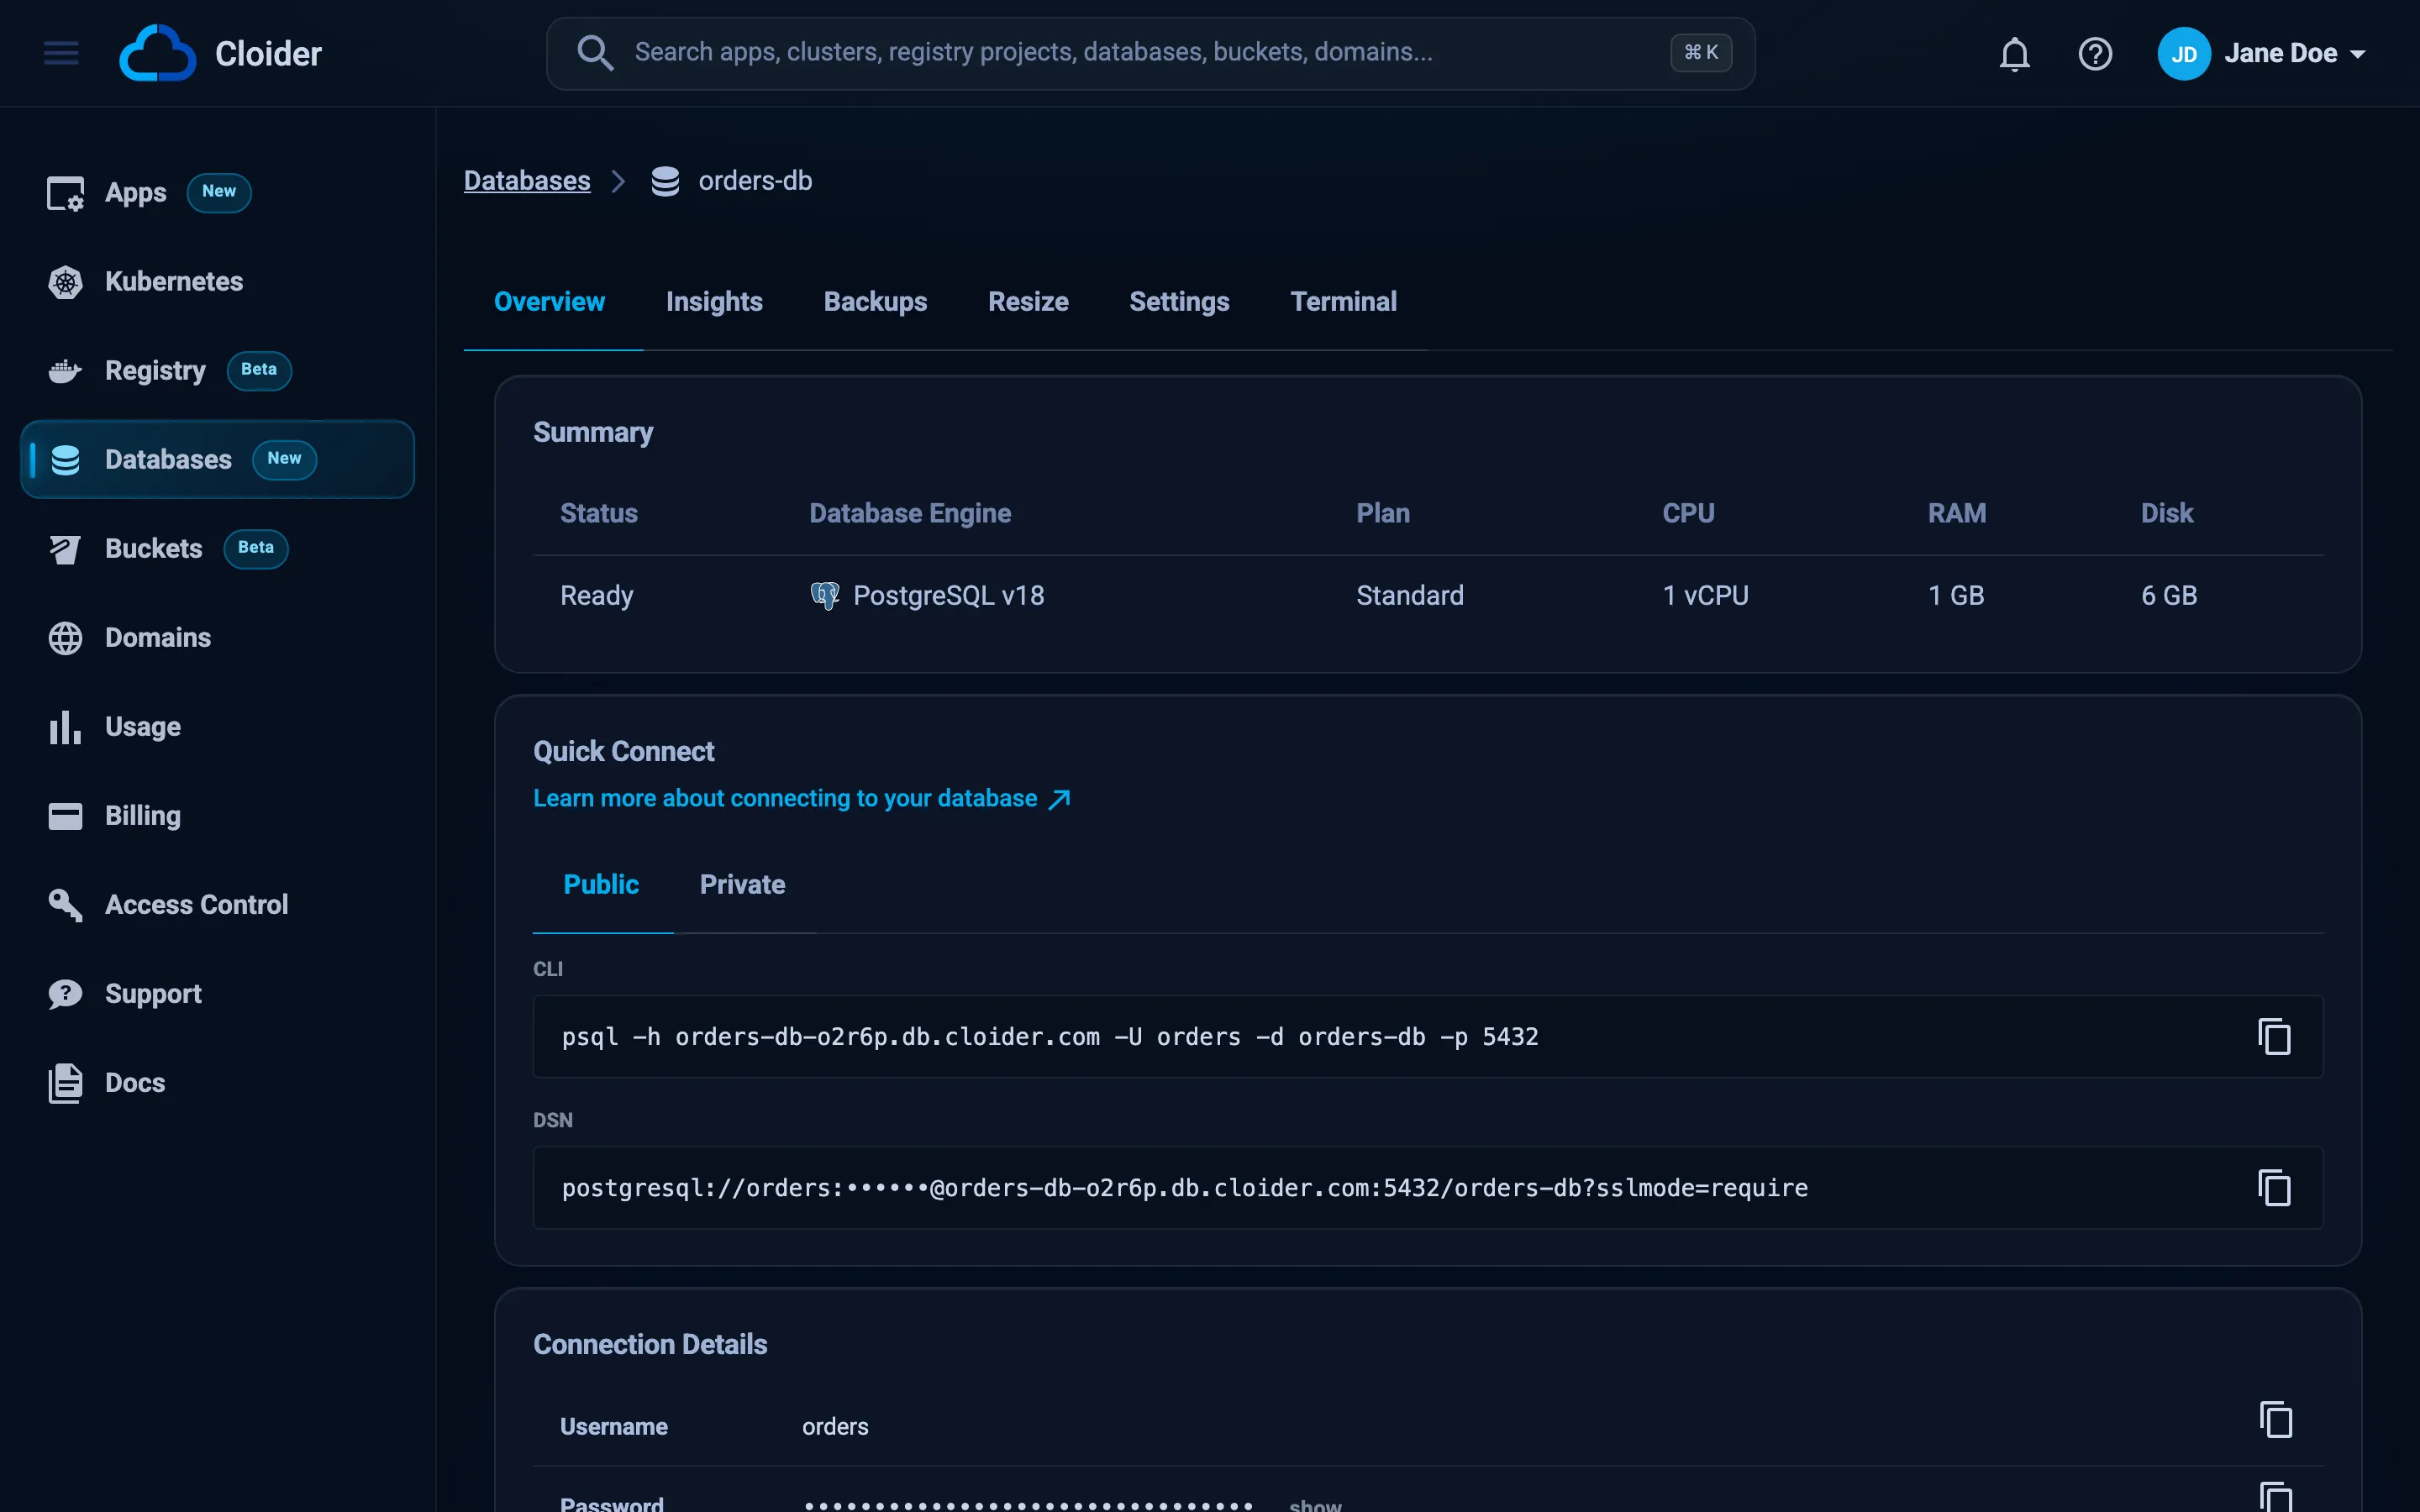
Task: Click the Databases breadcrumb link
Action: coord(527,180)
